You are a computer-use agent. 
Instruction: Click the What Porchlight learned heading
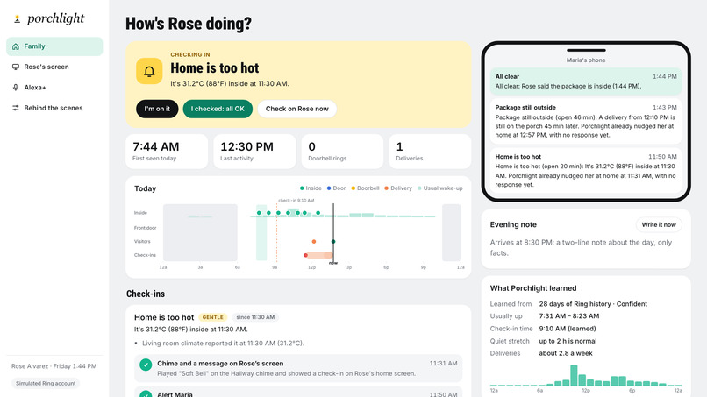[533, 288]
